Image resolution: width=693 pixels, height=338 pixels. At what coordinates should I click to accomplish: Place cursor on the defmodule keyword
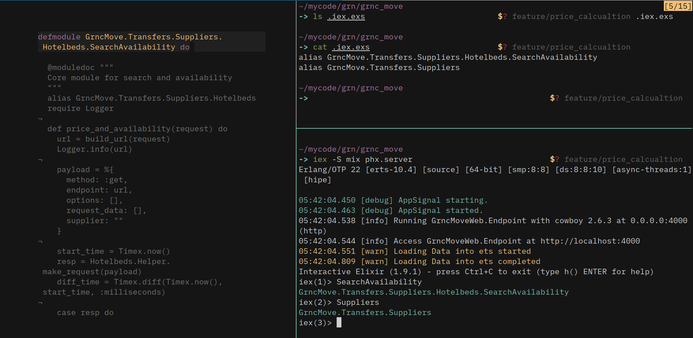59,37
